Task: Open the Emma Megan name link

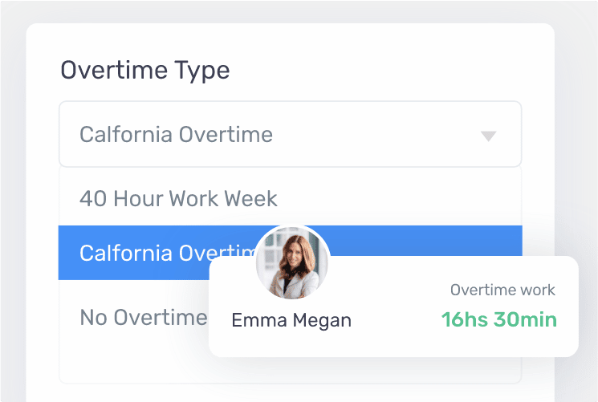Action: click(291, 320)
